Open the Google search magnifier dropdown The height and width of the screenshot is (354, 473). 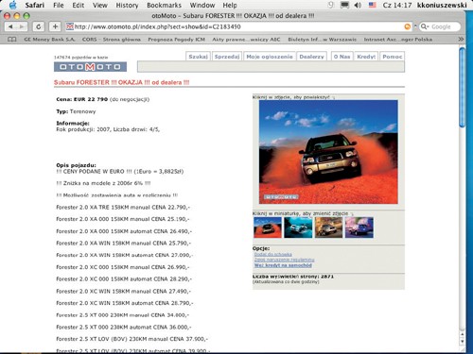[x=425, y=26]
